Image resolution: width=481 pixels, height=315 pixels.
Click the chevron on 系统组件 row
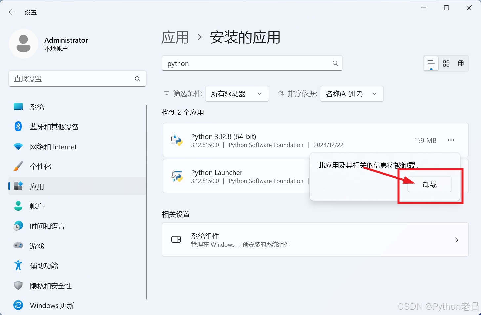pos(457,240)
